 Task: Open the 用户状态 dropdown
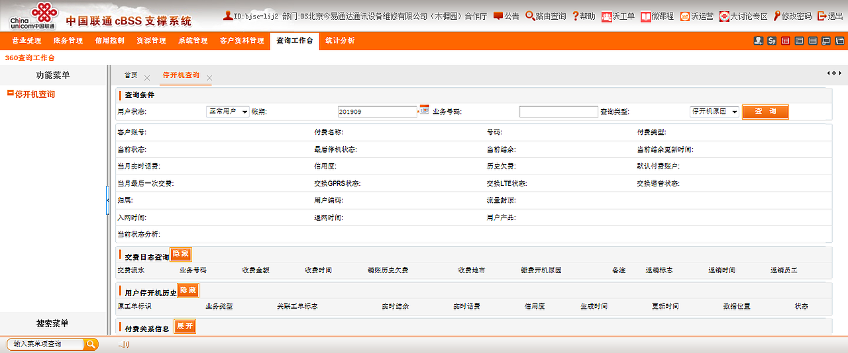(x=228, y=112)
